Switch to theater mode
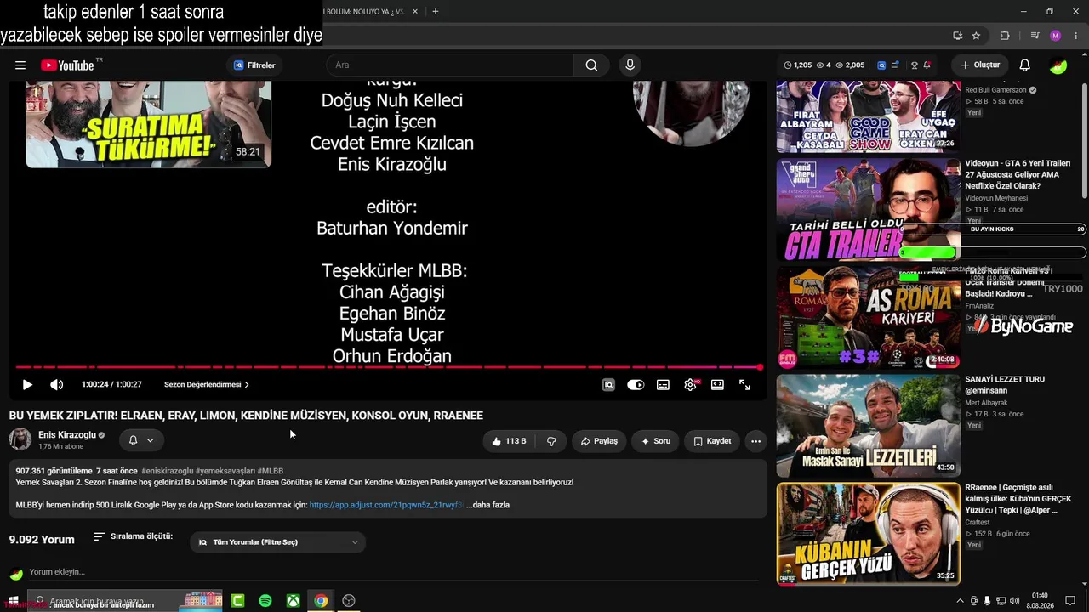This screenshot has width=1089, height=612. pyautogui.click(x=717, y=385)
